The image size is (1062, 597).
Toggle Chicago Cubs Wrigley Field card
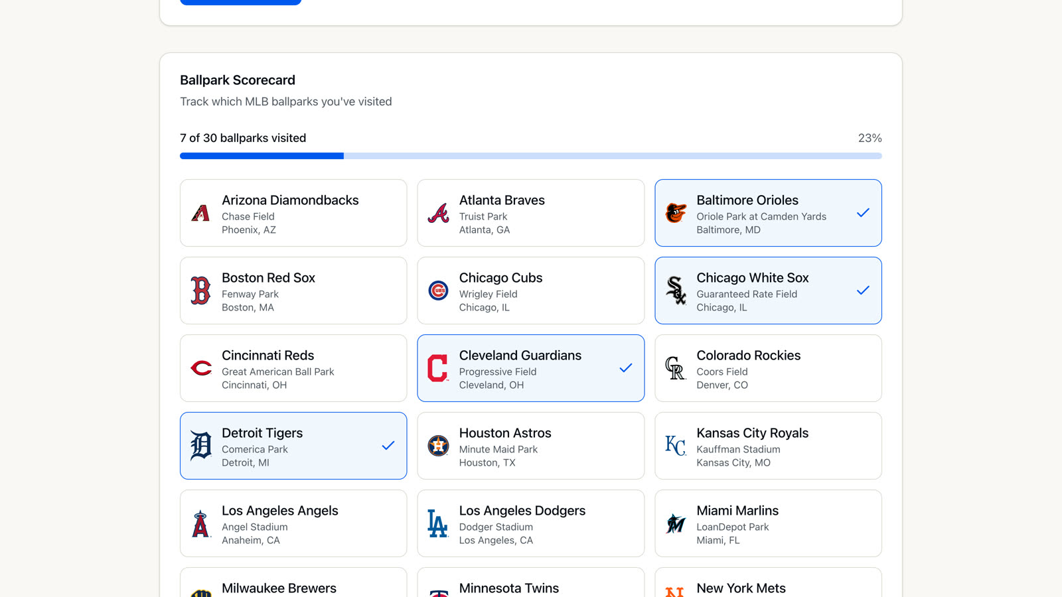(x=531, y=291)
